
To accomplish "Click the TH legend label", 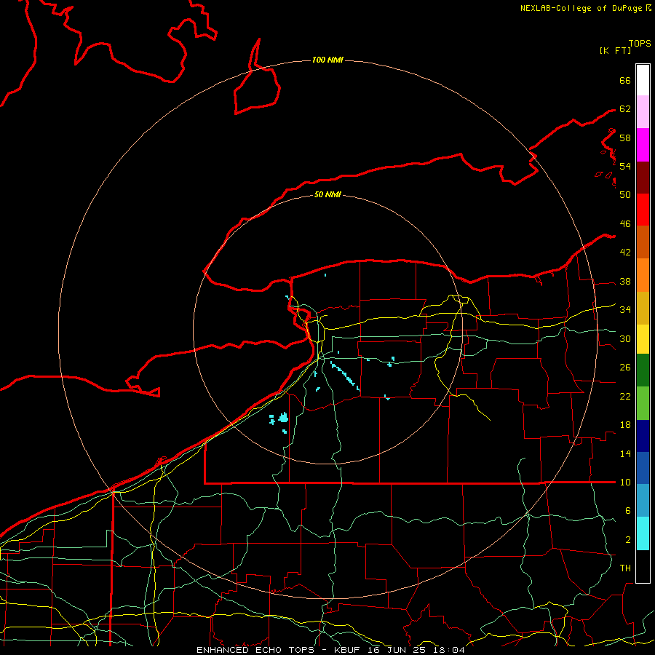I will point(625,568).
